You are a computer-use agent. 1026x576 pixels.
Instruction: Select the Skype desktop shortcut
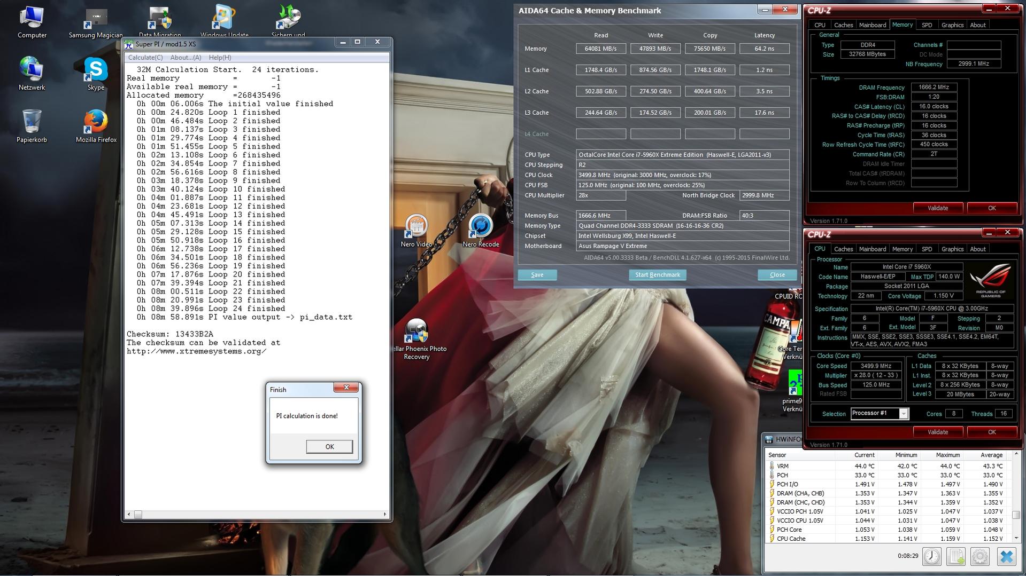pyautogui.click(x=96, y=74)
